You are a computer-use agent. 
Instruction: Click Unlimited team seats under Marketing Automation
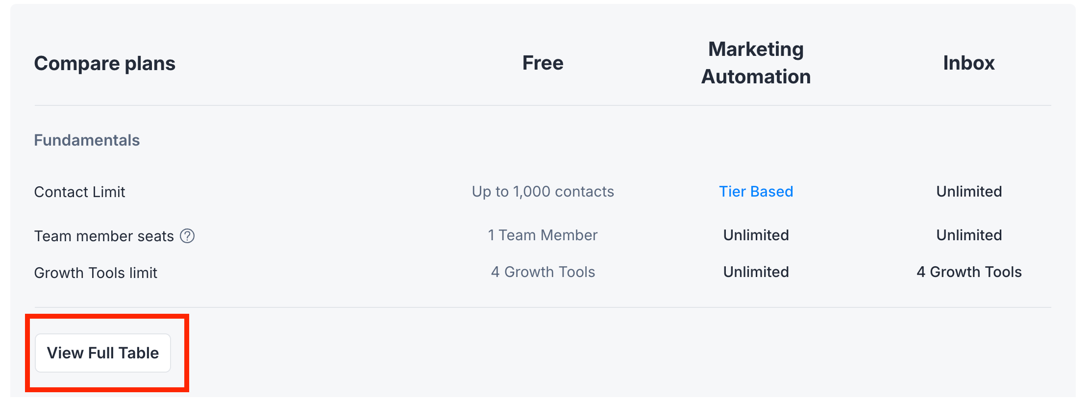coord(756,235)
